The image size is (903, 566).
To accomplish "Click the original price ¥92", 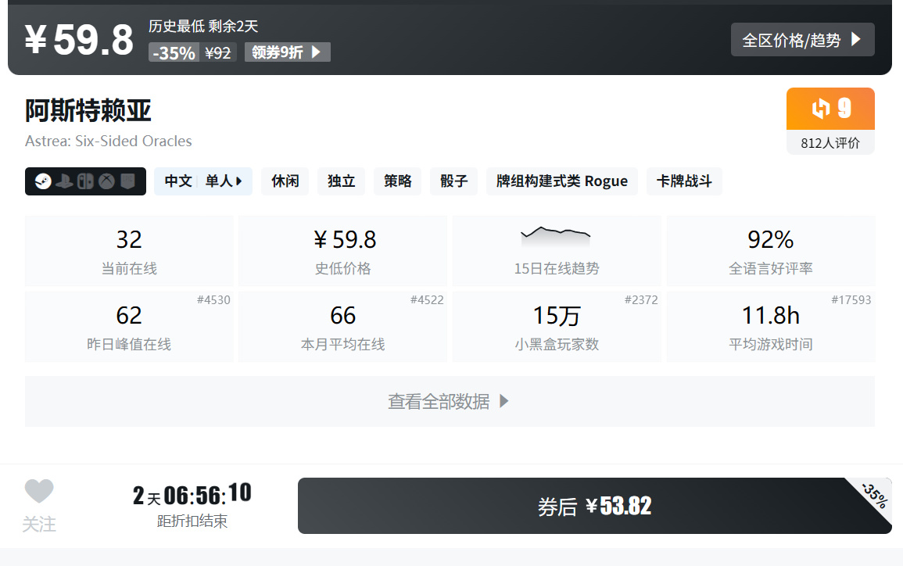I will (x=217, y=53).
